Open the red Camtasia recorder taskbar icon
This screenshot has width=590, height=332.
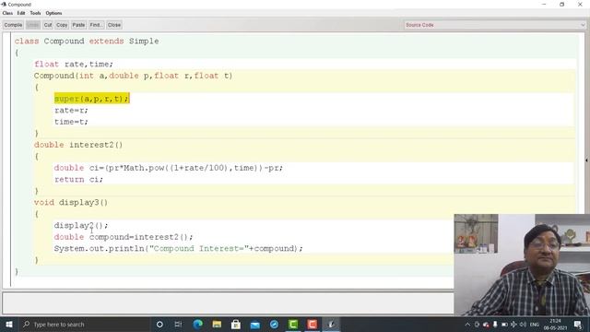(312, 324)
